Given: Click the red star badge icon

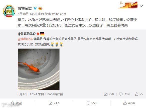Looking at the screenshot, I should point(38,33).
